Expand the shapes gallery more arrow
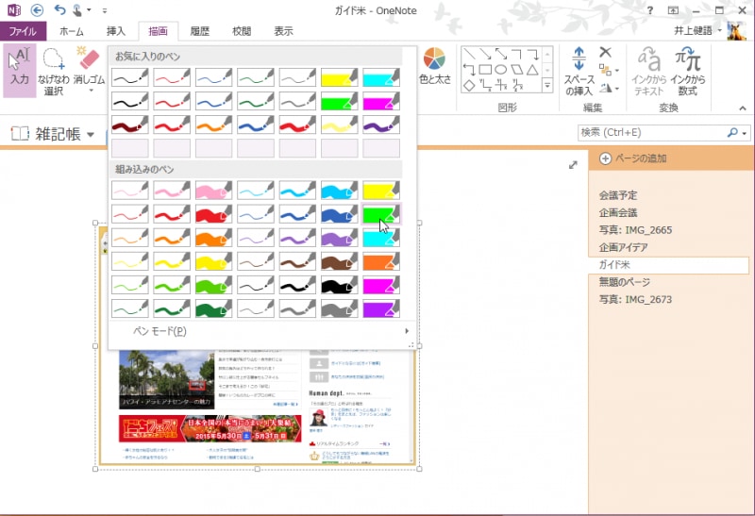Image resolution: width=755 pixels, height=516 pixels. pyautogui.click(x=547, y=87)
